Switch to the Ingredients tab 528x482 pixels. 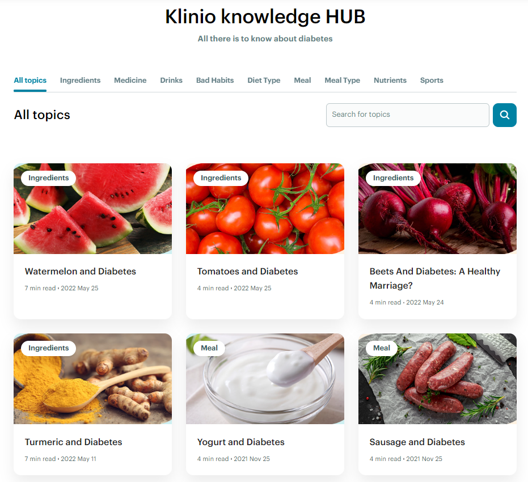tap(80, 81)
